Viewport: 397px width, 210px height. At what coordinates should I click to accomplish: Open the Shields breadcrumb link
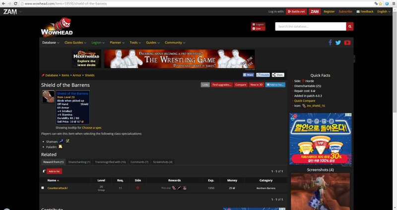[x=90, y=75]
